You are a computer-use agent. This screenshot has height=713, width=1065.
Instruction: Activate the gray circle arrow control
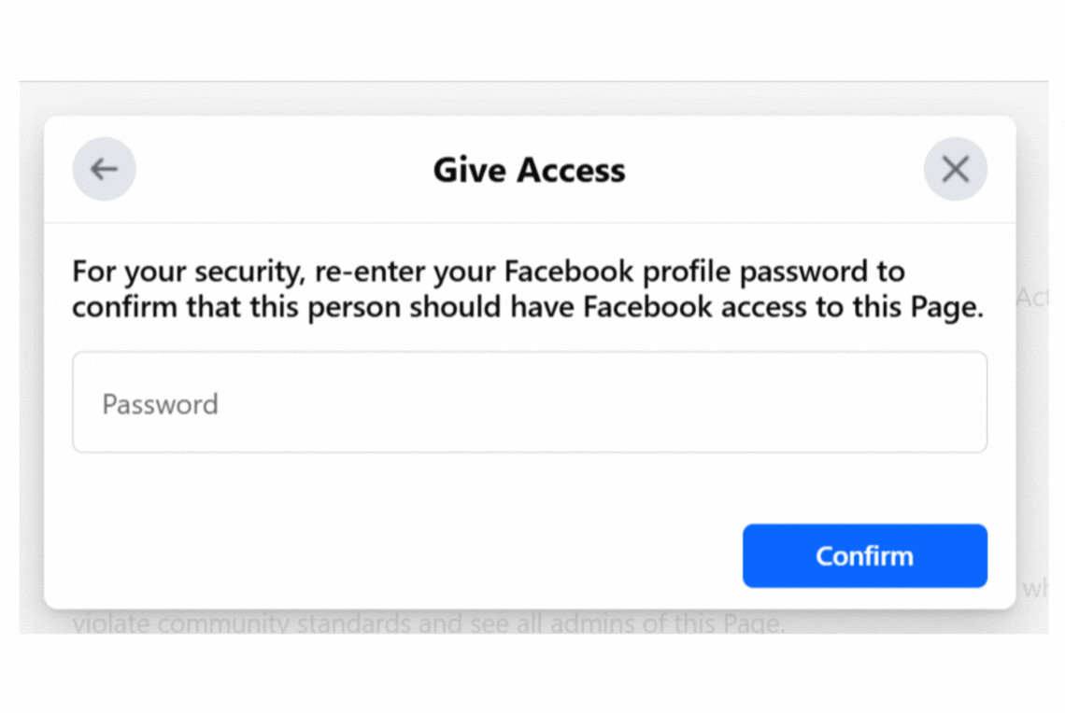point(104,169)
